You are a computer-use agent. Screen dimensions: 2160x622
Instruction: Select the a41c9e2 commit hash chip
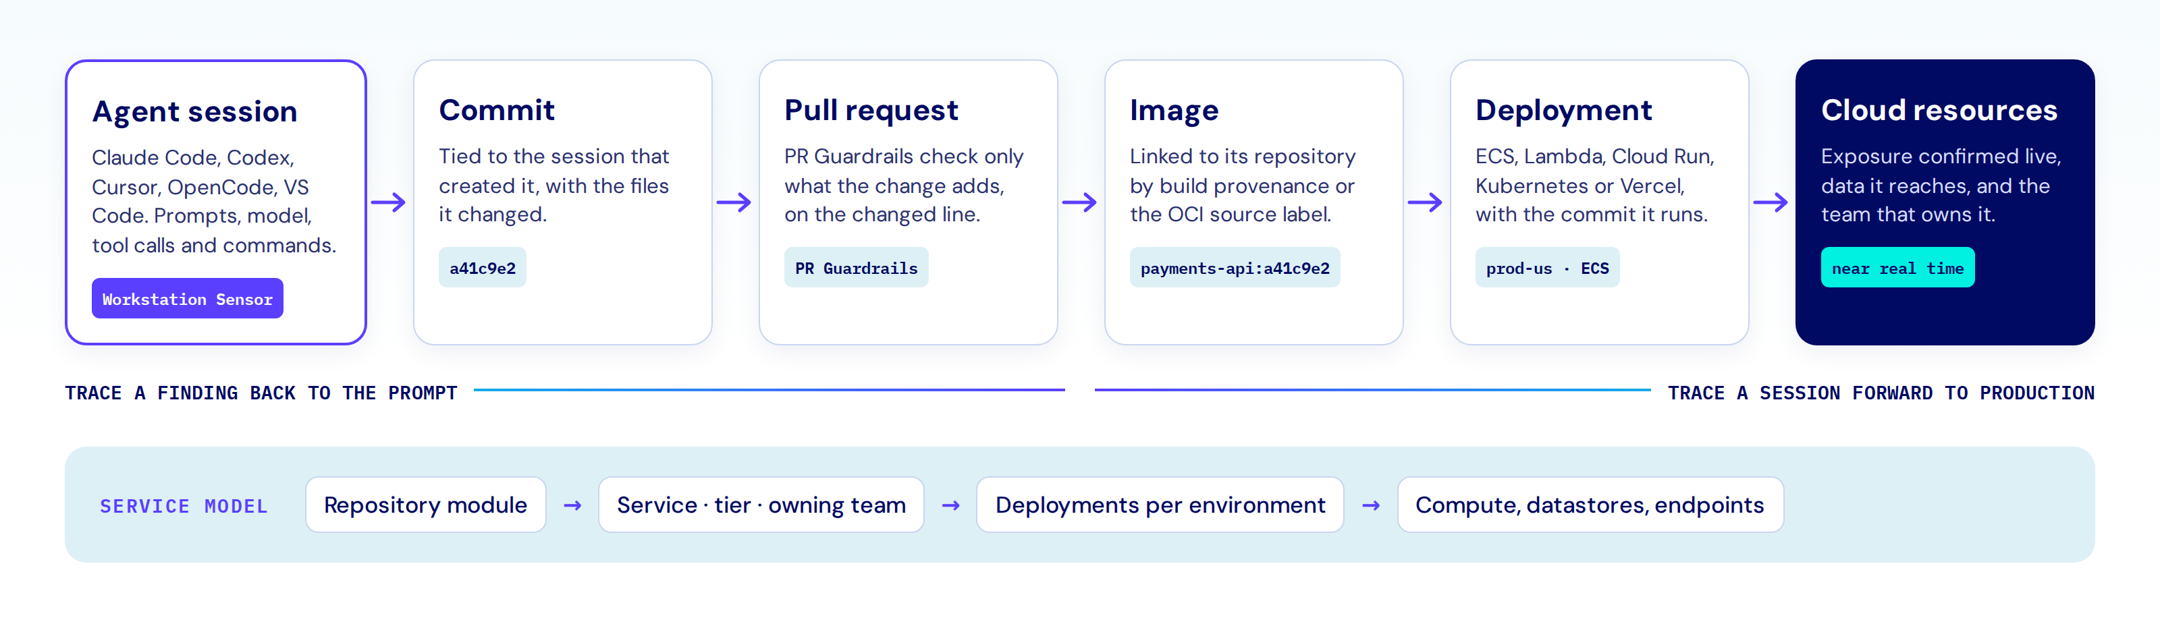coord(482,267)
